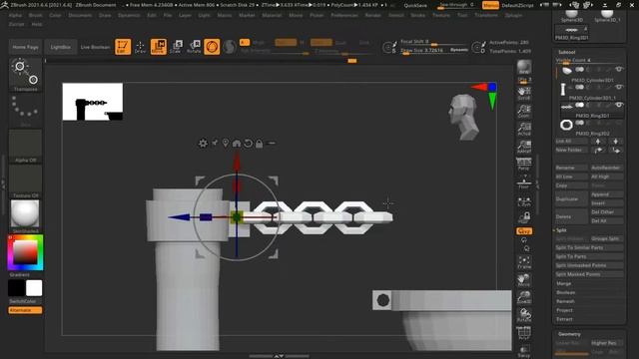Click the Live Boolean button

pyautogui.click(x=95, y=47)
